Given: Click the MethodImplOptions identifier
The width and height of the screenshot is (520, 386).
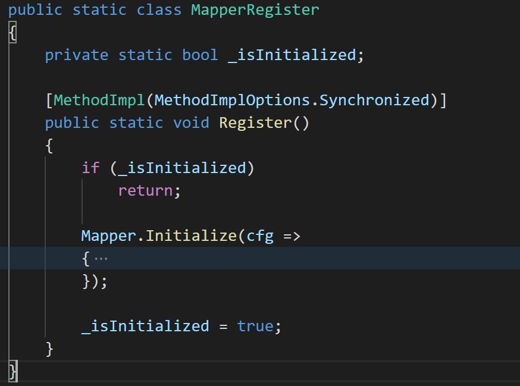Looking at the screenshot, I should 233,100.
